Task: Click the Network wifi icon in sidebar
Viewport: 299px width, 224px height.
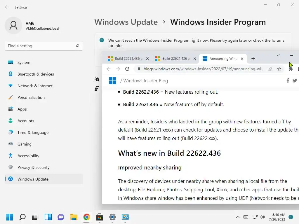Action: (11, 86)
